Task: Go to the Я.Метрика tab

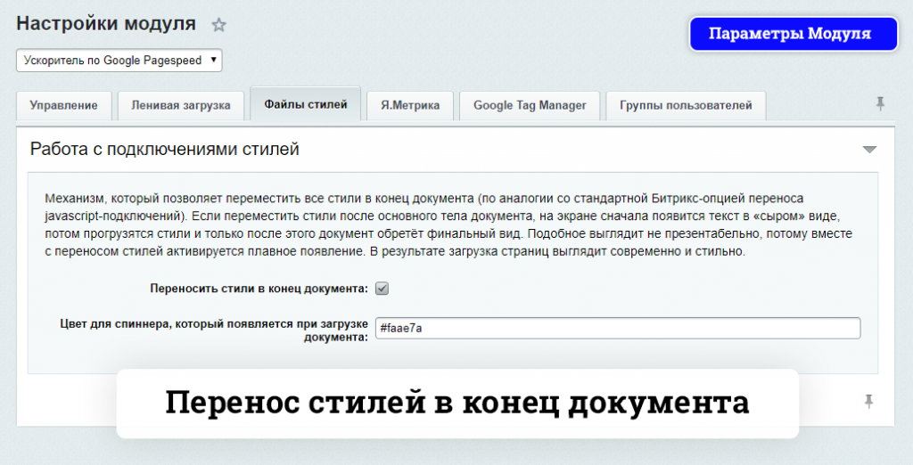Action: tap(410, 105)
